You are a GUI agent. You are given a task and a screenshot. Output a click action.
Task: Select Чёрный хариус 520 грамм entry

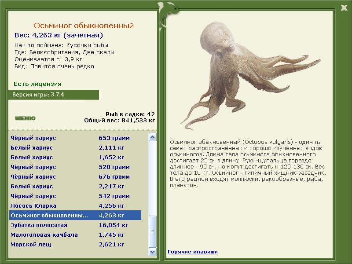pos(75,167)
